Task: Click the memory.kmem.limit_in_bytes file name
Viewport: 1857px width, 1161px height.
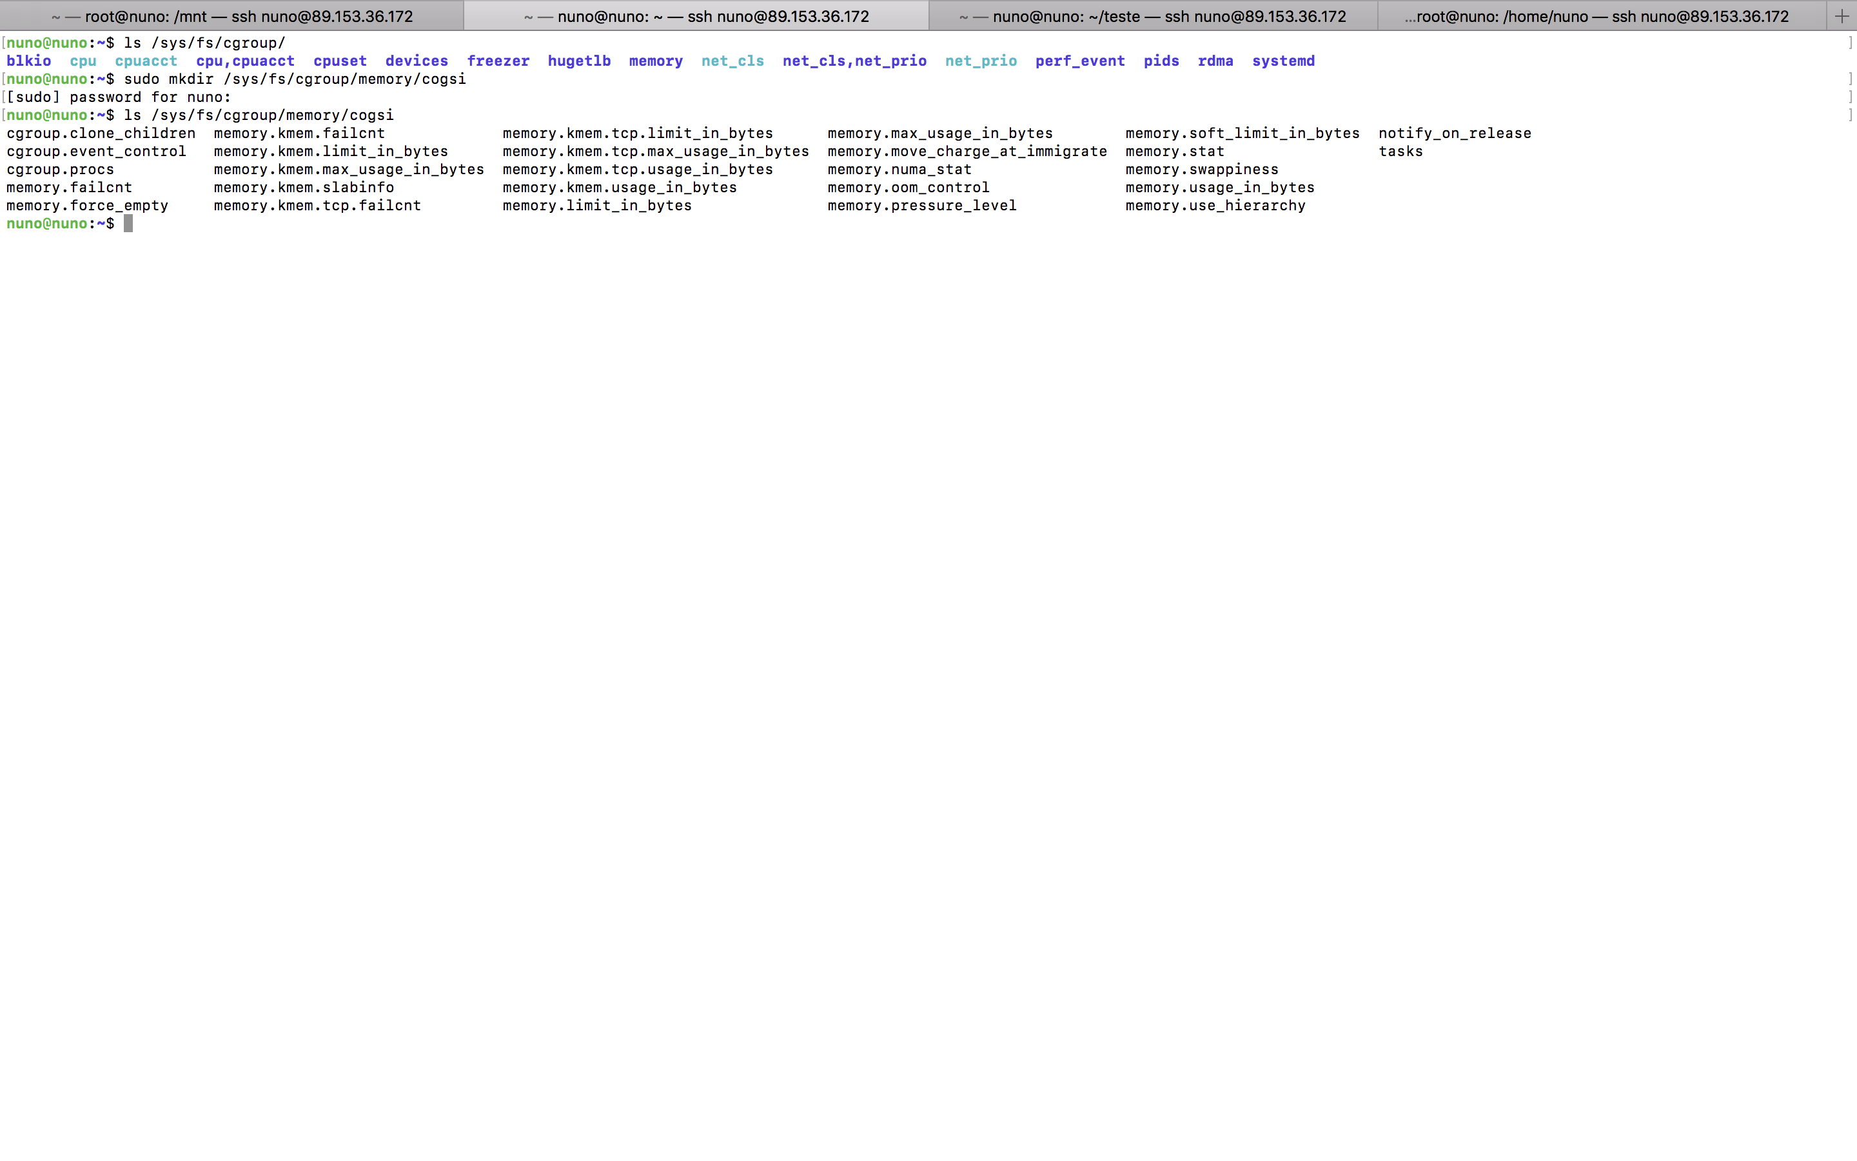Action: [331, 152]
